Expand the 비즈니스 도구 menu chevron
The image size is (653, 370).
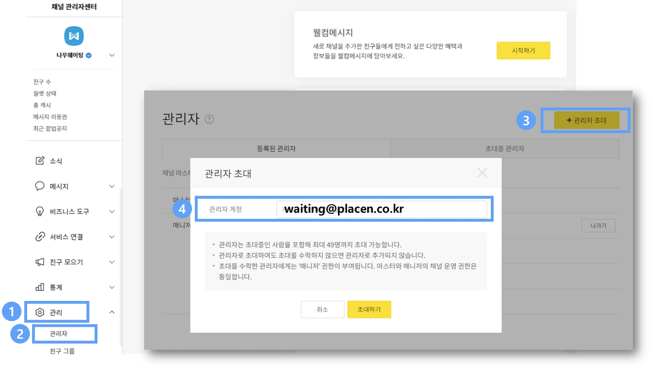pos(112,211)
